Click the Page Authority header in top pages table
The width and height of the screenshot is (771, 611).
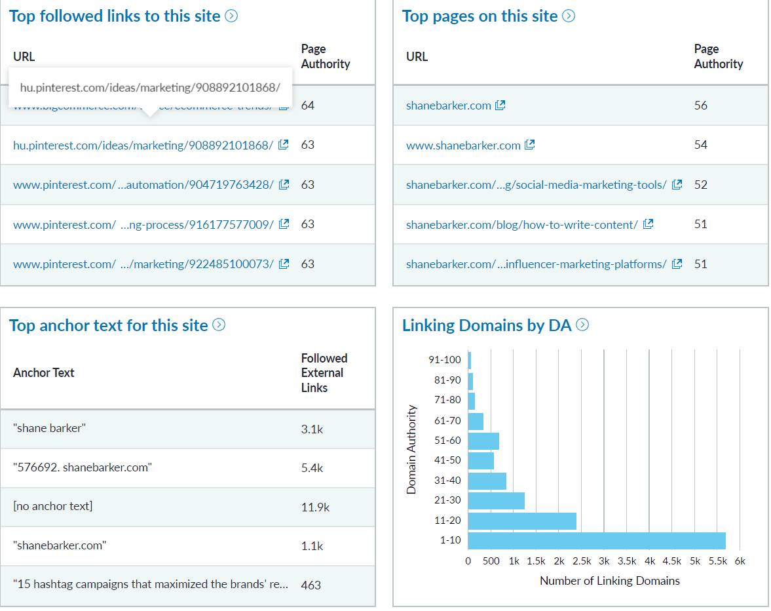719,56
